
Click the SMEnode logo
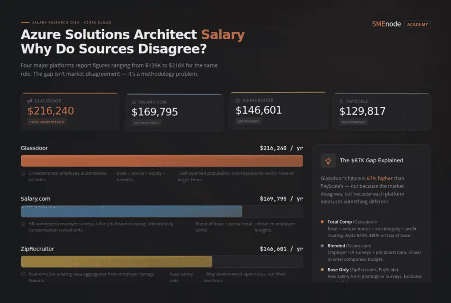coord(386,24)
